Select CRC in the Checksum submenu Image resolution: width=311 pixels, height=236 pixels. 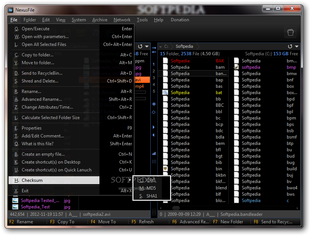[x=151, y=180]
